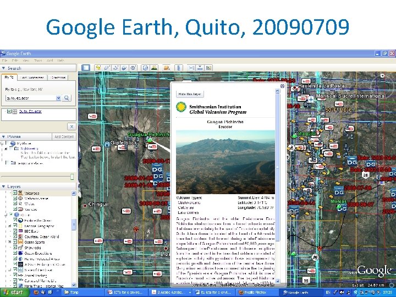Toggle the Animal Tracking layer checkbox

click(x=15, y=275)
